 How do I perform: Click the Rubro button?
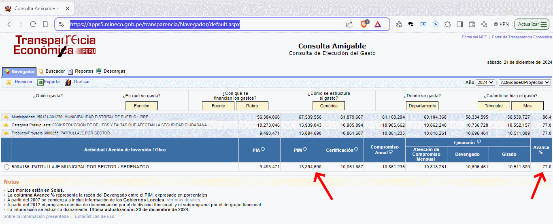[252, 106]
